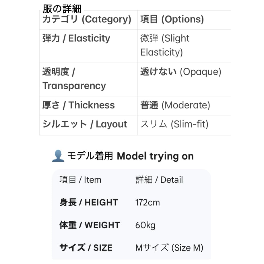Click the 微弾 (Slight Elasticity) value
The height and width of the screenshot is (264, 264).
165,45
